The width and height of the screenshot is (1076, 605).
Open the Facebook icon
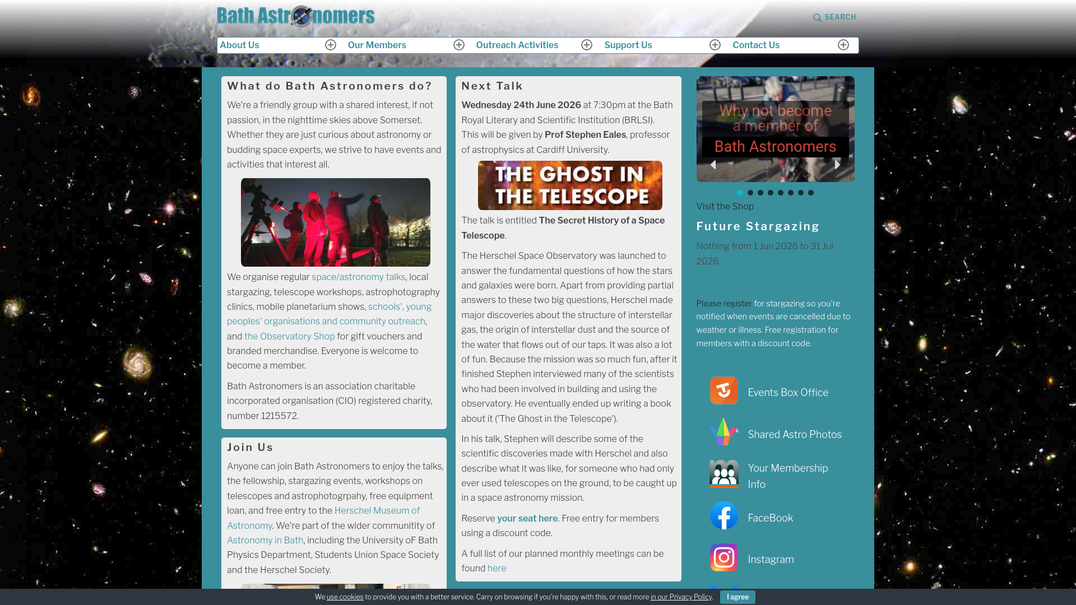click(723, 515)
